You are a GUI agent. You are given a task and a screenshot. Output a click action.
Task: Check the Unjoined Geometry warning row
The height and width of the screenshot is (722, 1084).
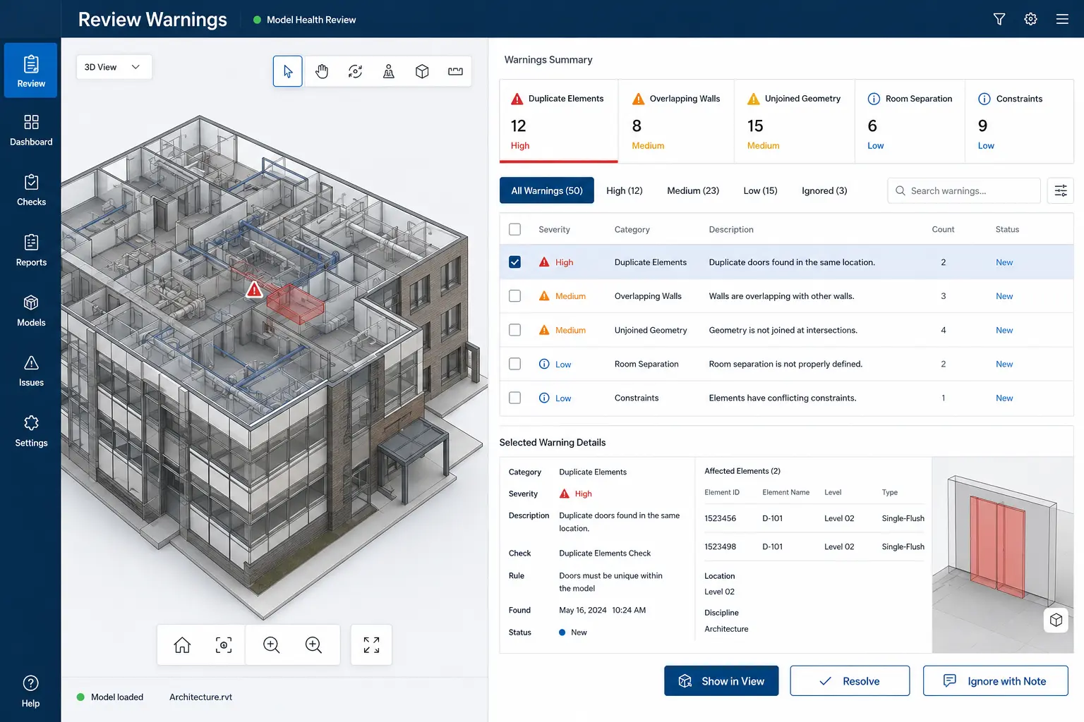515,330
